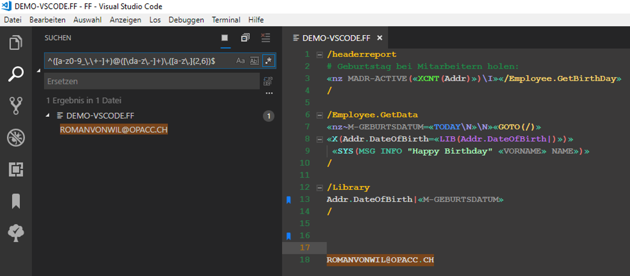Open ROMANVONWIL@OPACC.CH search result match
Screen dimensions: 630x276
pos(114,129)
